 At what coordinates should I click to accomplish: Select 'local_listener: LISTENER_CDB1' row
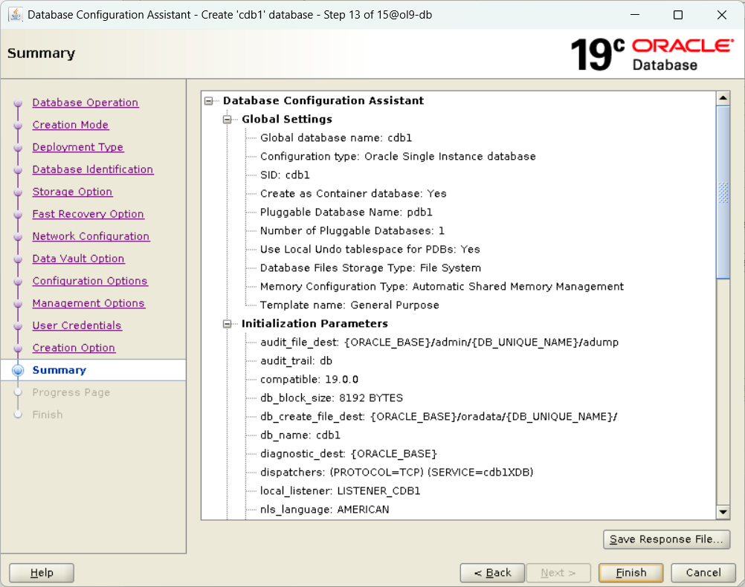340,491
